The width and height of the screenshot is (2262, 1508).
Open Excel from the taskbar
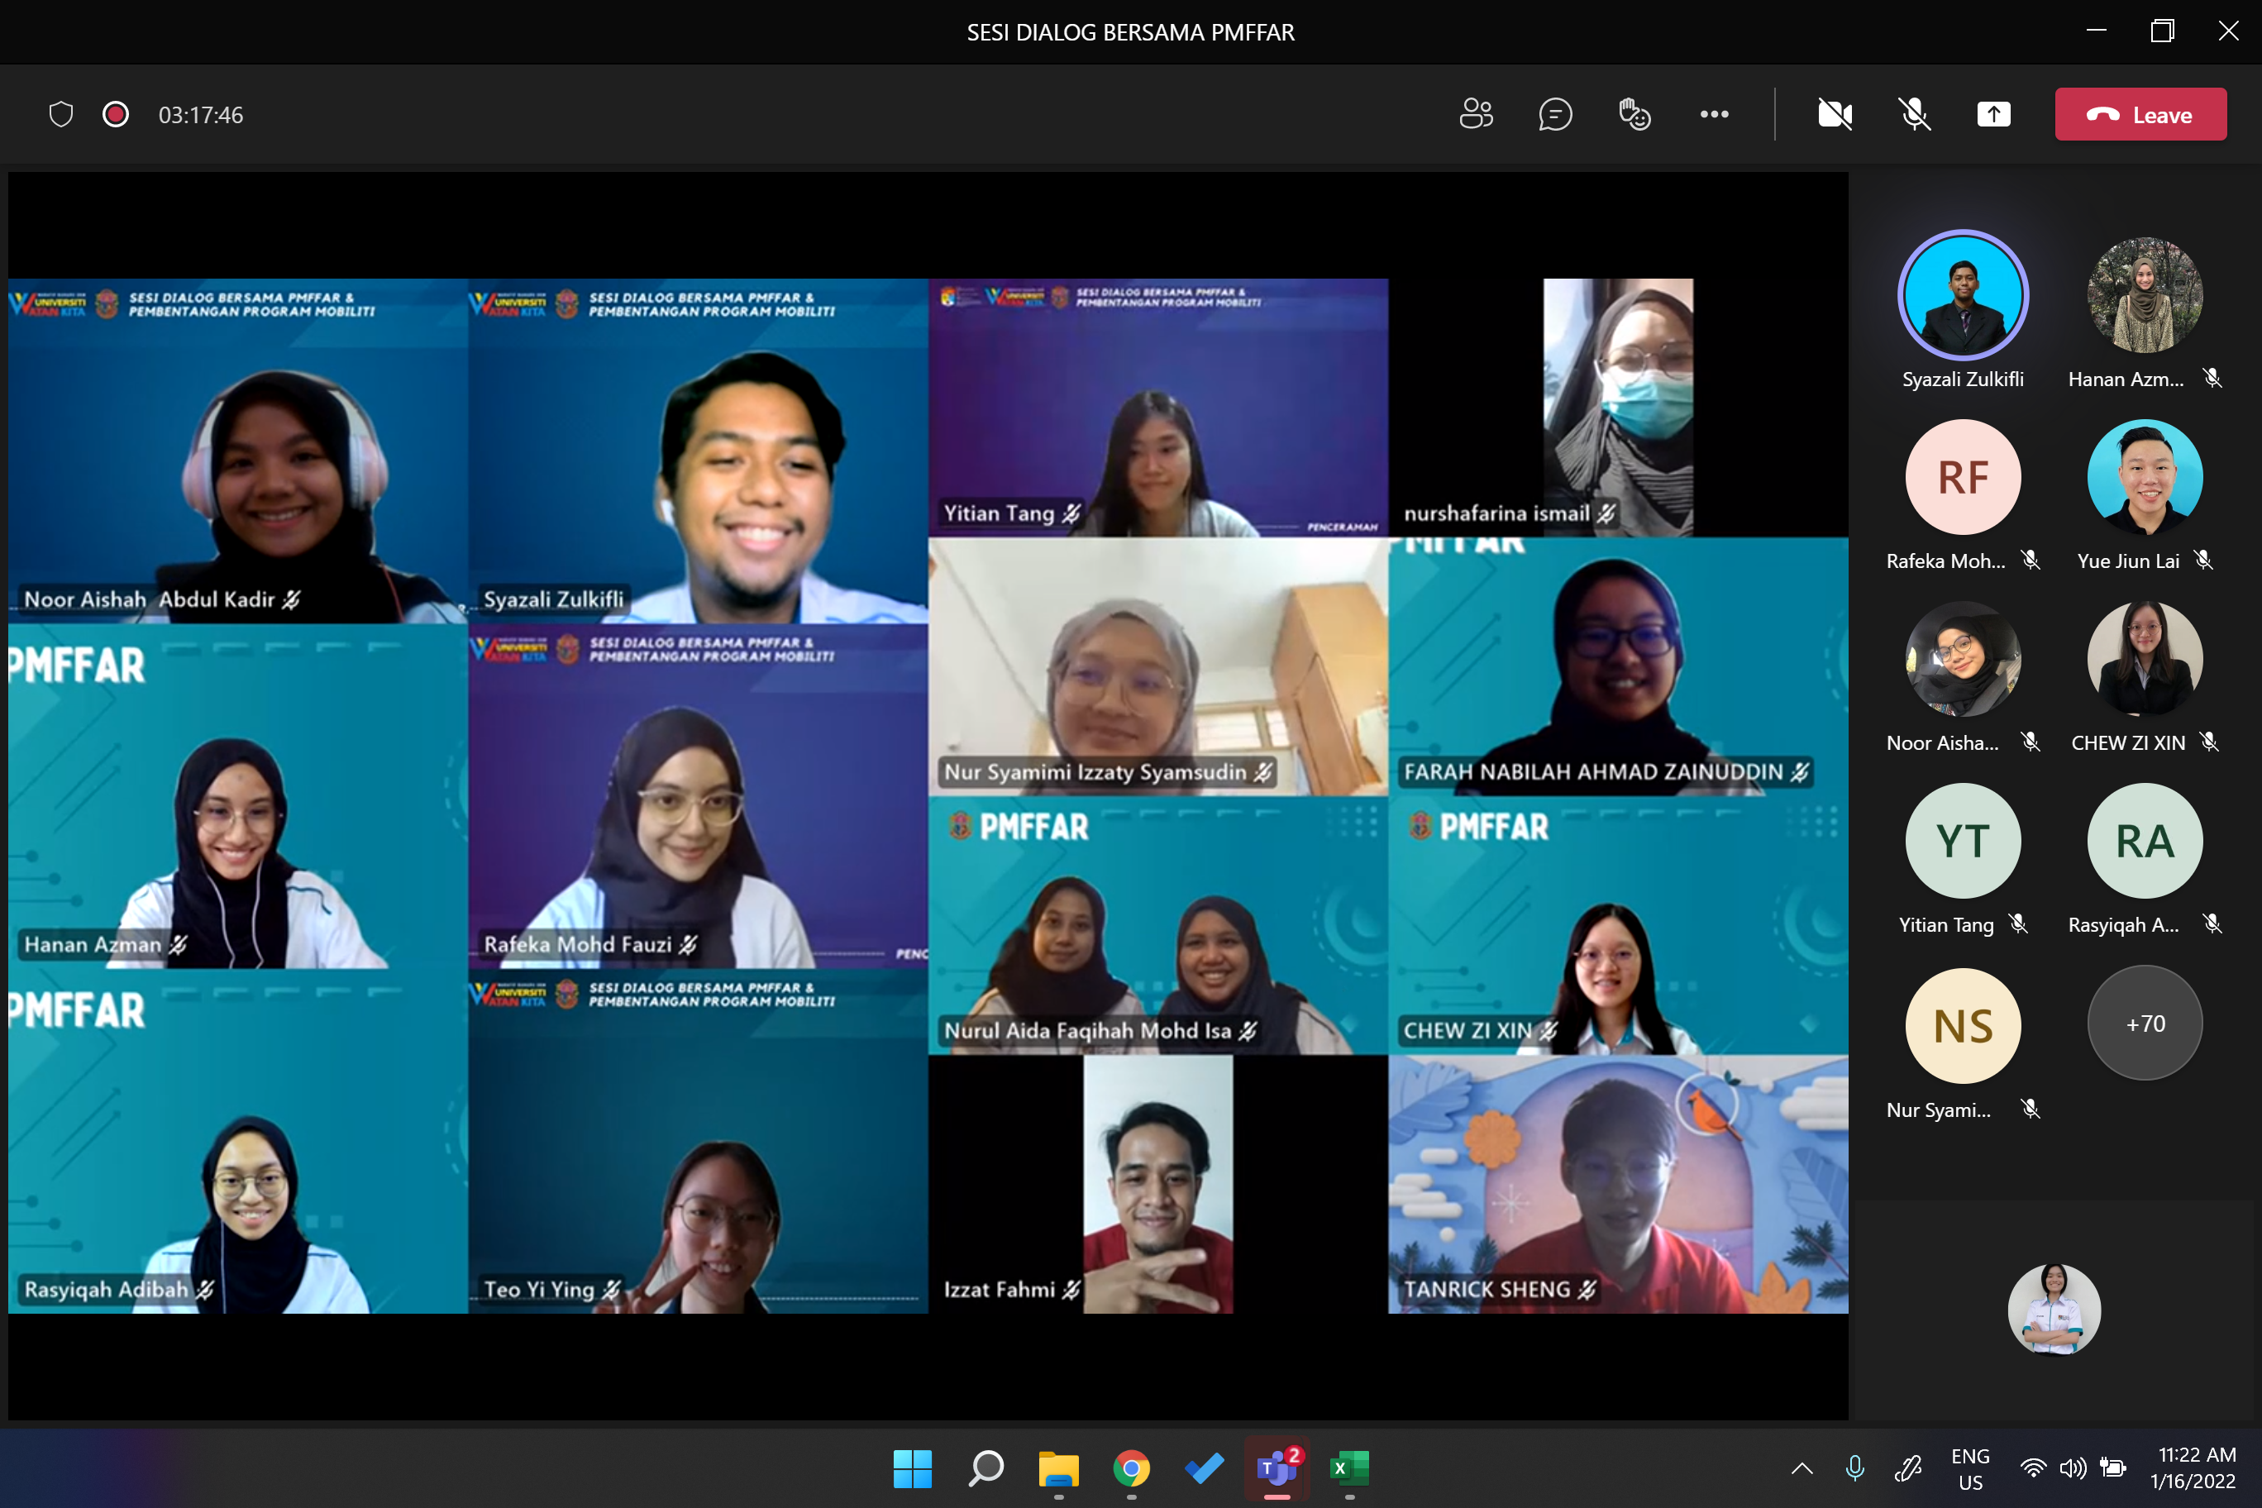(1348, 1467)
